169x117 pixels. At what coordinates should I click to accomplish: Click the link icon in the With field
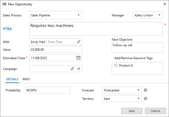(x=78, y=42)
